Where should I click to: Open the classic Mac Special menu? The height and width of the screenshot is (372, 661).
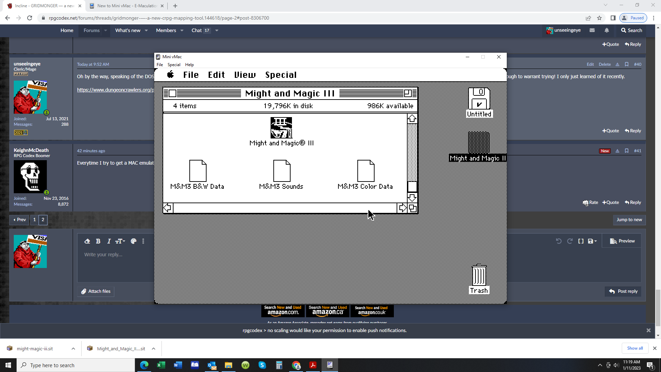[x=281, y=75]
